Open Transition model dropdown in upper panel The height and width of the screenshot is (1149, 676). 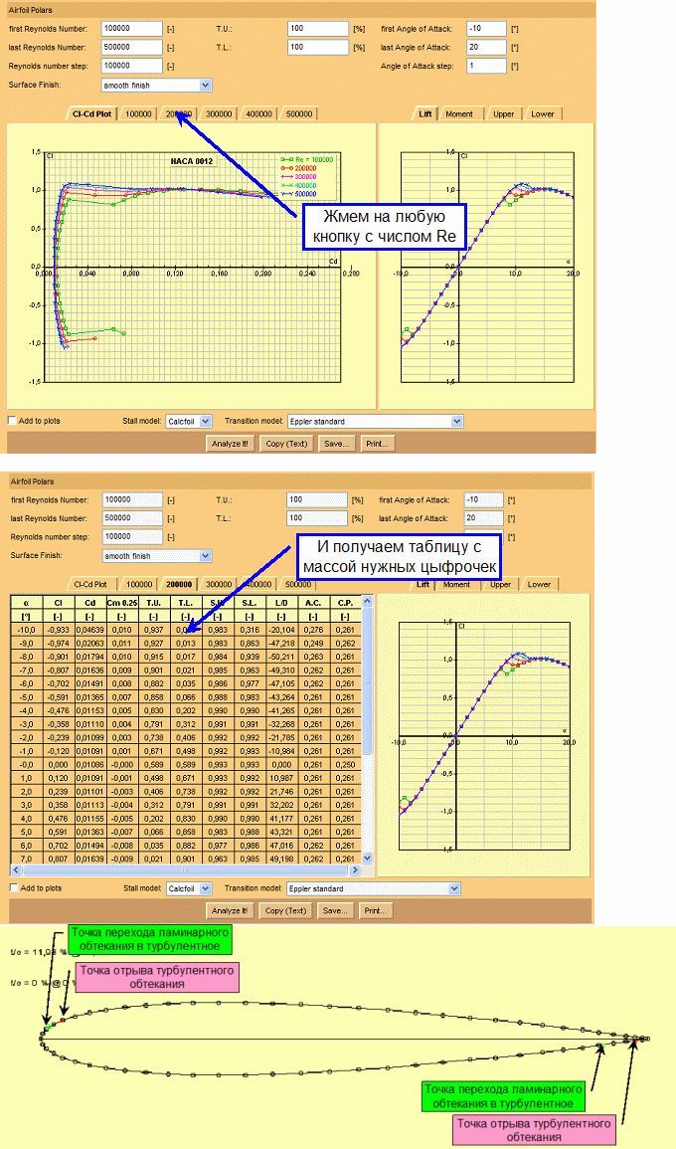coord(375,421)
